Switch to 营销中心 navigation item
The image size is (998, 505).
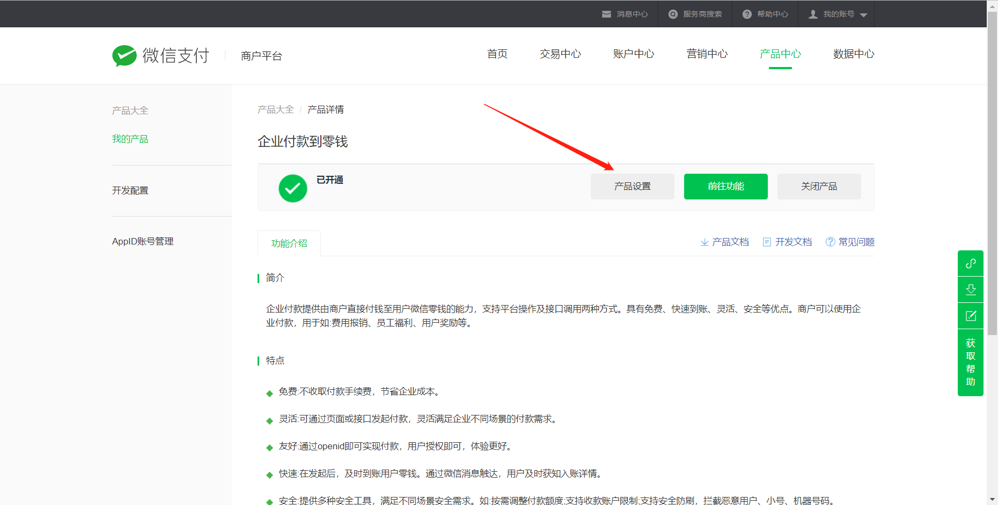point(707,54)
